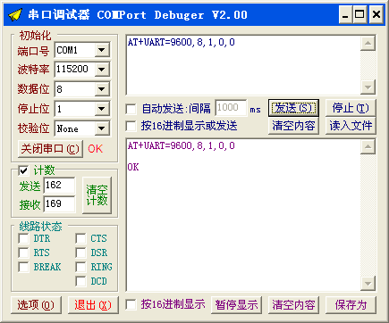Expand the 停止位 dropdown showing 1

[x=102, y=109]
